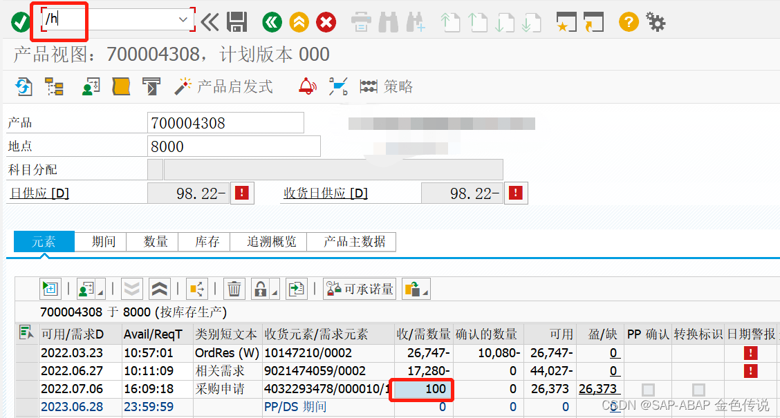This screenshot has width=780, height=418.
Task: Click the Print icon
Action: click(x=361, y=22)
